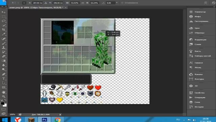216x122 pixels.
Task: Select the Type tool
Action: 3,79
